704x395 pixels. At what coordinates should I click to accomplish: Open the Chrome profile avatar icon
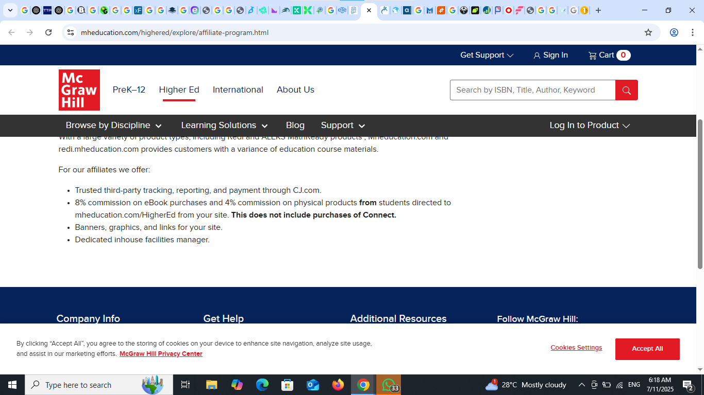[x=674, y=32]
